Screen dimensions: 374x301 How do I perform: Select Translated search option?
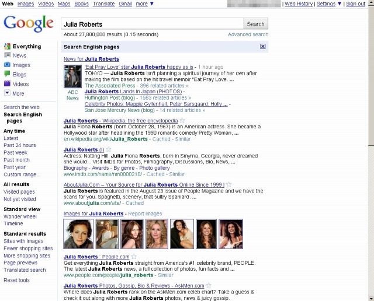tap(25, 270)
